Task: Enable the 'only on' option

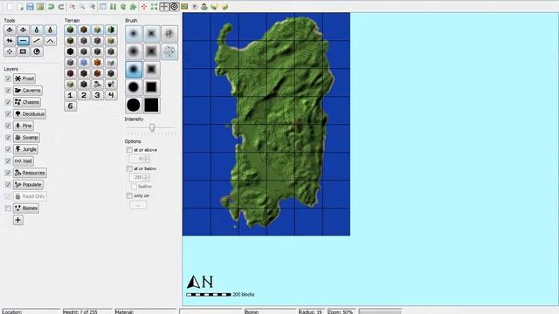Action: point(129,195)
